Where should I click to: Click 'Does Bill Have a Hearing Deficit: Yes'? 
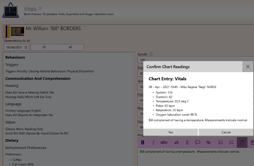click(x=30, y=93)
